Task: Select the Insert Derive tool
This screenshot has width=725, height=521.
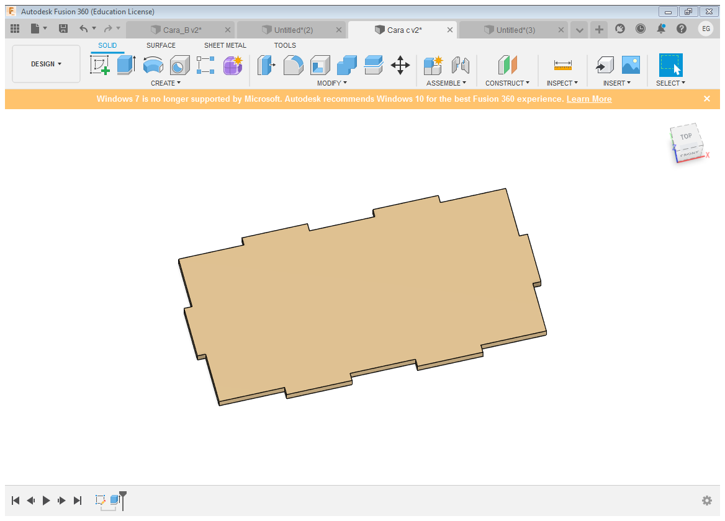Action: pos(604,65)
